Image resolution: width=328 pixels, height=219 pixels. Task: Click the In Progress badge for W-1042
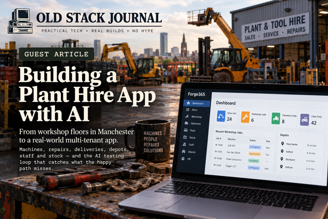click(255, 147)
